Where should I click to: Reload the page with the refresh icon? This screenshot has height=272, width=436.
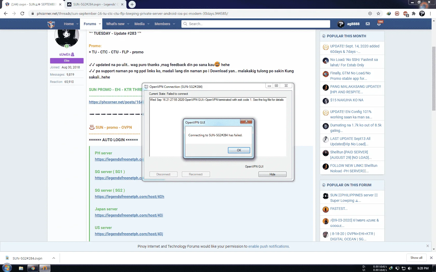pos(22,13)
